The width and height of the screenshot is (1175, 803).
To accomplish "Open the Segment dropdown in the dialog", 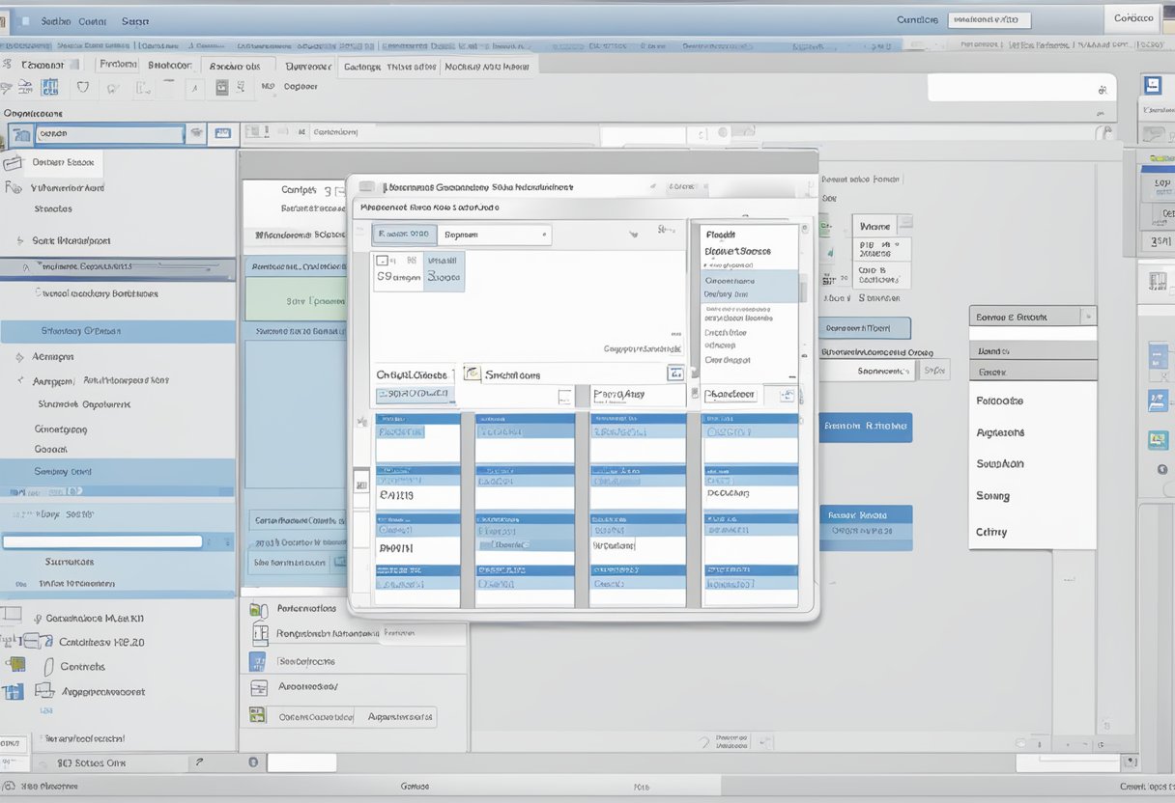I will 495,234.
